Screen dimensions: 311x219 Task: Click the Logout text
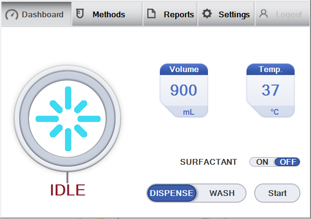coord(289,14)
